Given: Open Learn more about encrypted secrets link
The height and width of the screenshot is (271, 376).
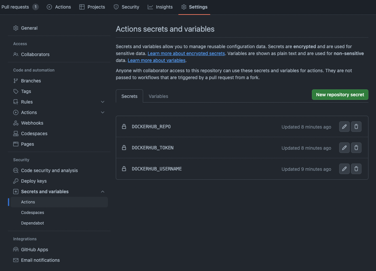Looking at the screenshot, I should click(186, 53).
